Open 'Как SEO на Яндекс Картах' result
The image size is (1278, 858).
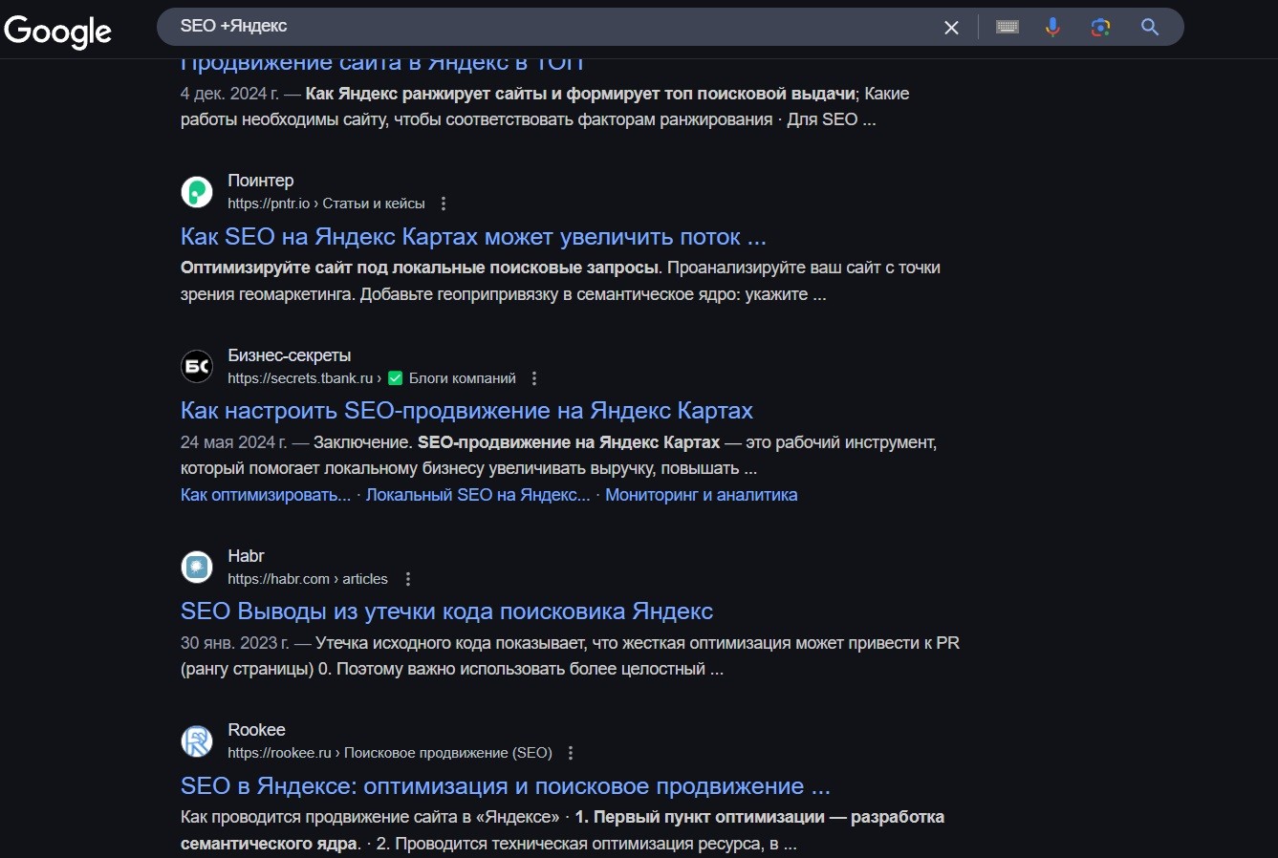[473, 237]
